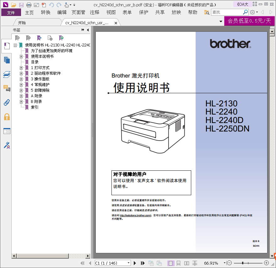Image resolution: width=276 pixels, height=268 pixels.
Task: Expand the 4 常规维护 bookmark
Action: point(21,85)
